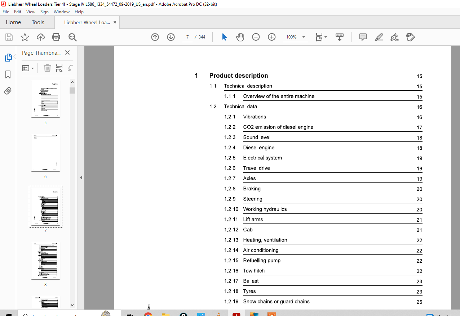This screenshot has height=316, width=460.
Task: Add a sticky note comment
Action: (x=363, y=37)
